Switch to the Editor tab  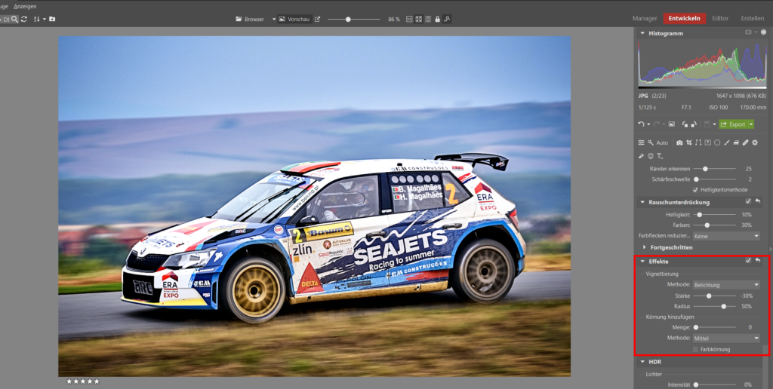(x=720, y=19)
